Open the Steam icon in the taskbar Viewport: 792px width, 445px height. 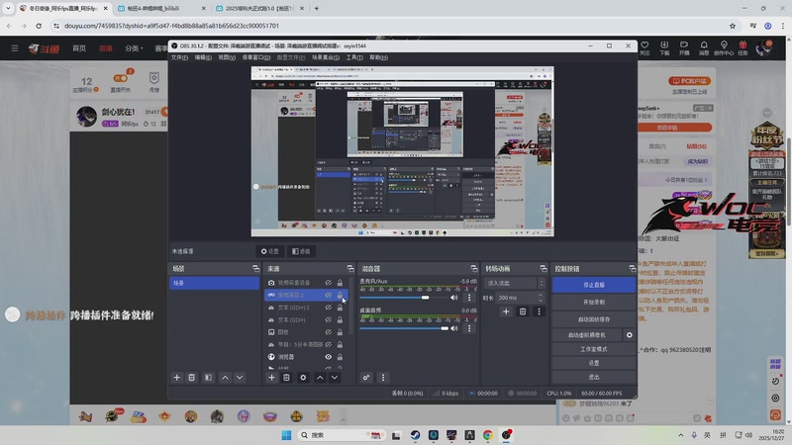point(415,435)
